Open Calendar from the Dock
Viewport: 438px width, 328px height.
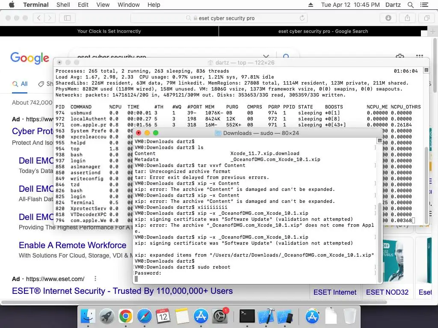point(163,316)
